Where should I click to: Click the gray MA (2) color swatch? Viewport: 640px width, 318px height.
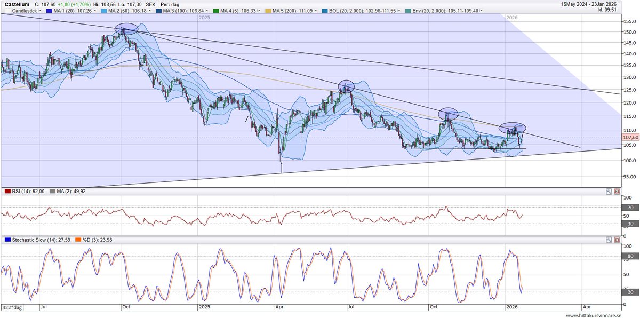click(53, 191)
